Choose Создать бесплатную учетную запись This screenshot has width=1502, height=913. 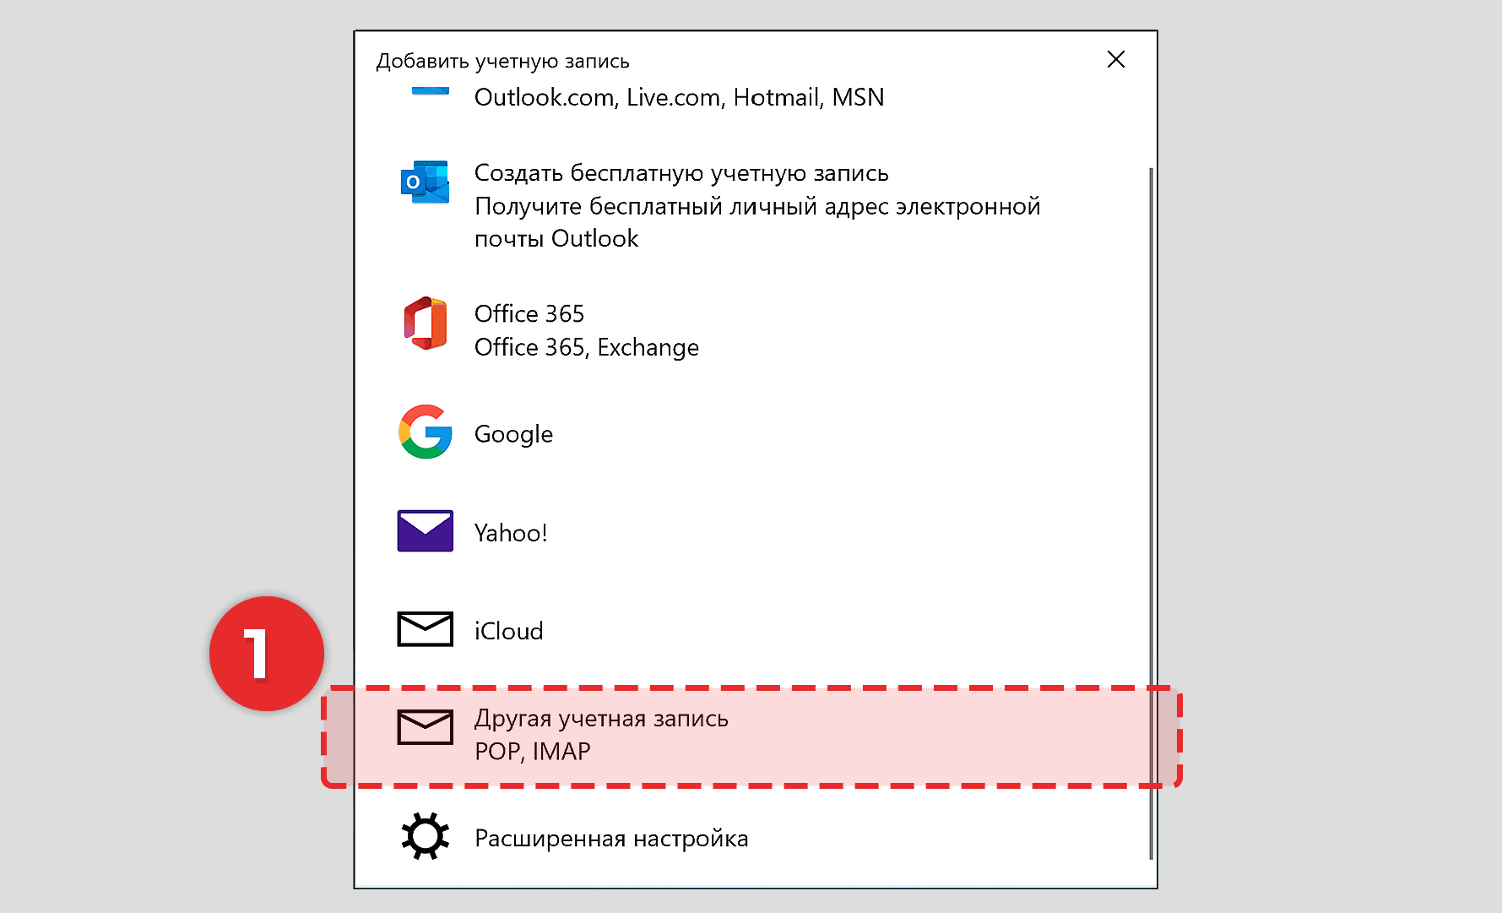point(681,173)
